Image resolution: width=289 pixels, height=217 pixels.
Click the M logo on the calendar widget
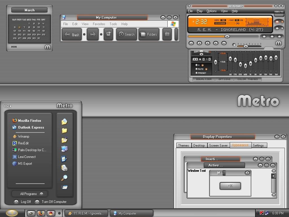tap(47, 47)
